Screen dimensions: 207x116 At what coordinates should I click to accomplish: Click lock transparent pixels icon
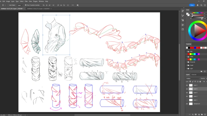tap(190, 82)
